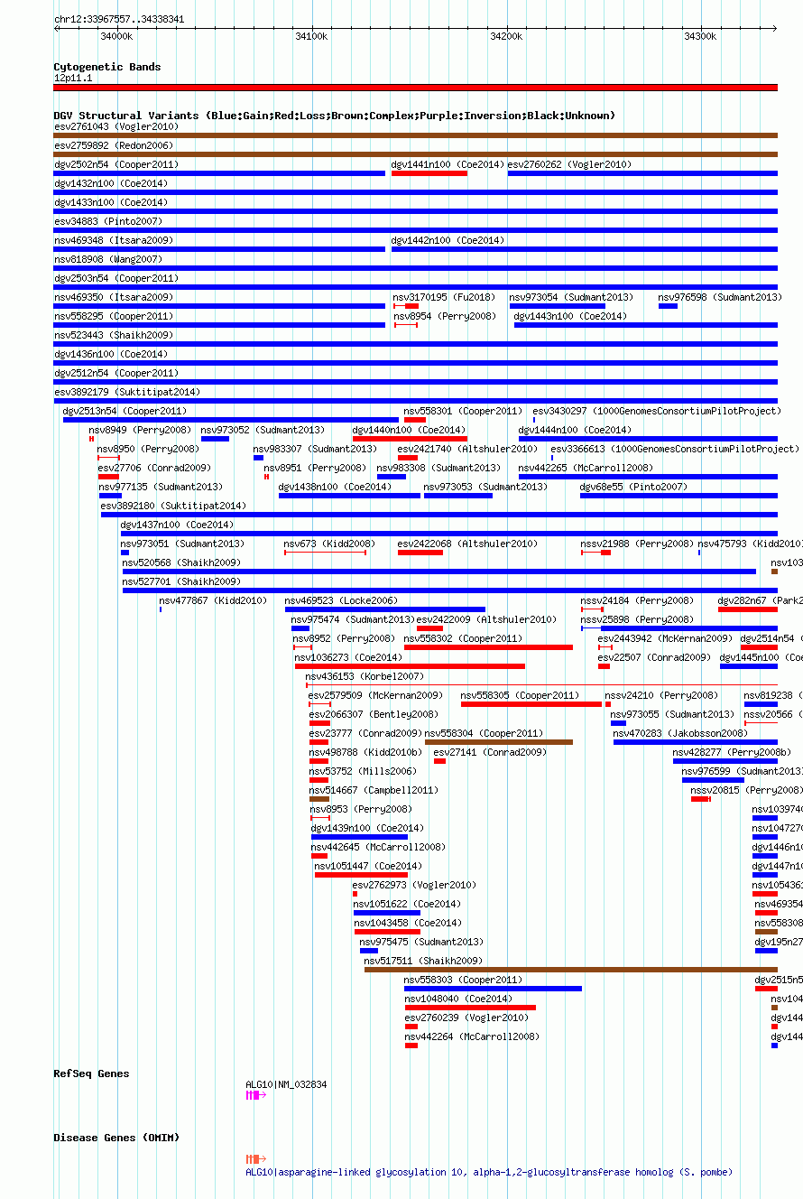803x1199 pixels.
Task: Click the 34000k ruler tick label
Action: (x=116, y=36)
